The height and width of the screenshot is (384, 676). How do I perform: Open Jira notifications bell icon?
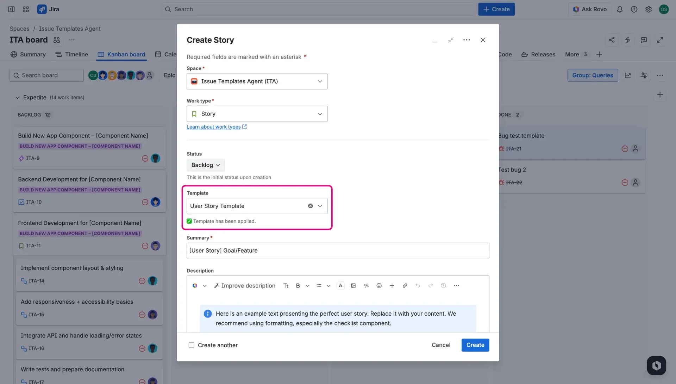pos(620,9)
